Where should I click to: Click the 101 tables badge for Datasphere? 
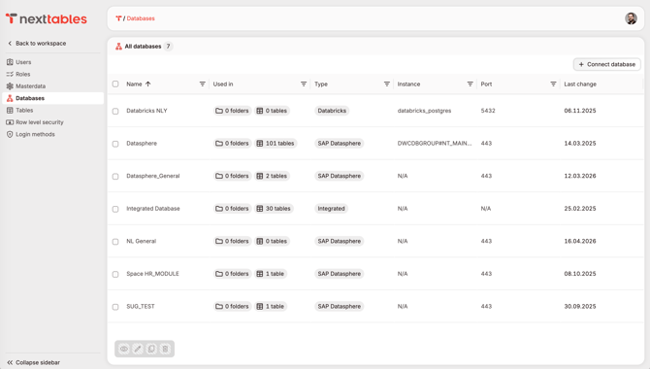point(276,143)
